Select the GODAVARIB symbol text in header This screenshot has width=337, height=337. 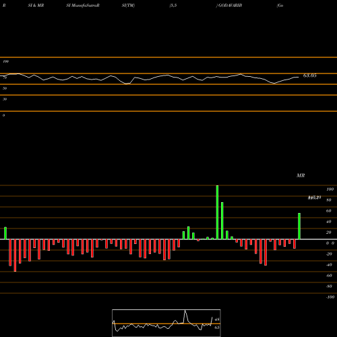point(230,5)
